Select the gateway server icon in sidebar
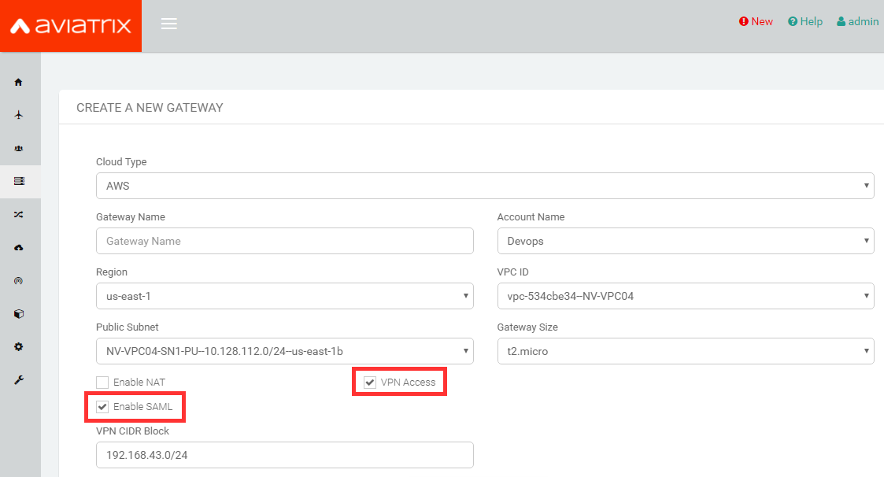The height and width of the screenshot is (477, 884). pos(19,181)
